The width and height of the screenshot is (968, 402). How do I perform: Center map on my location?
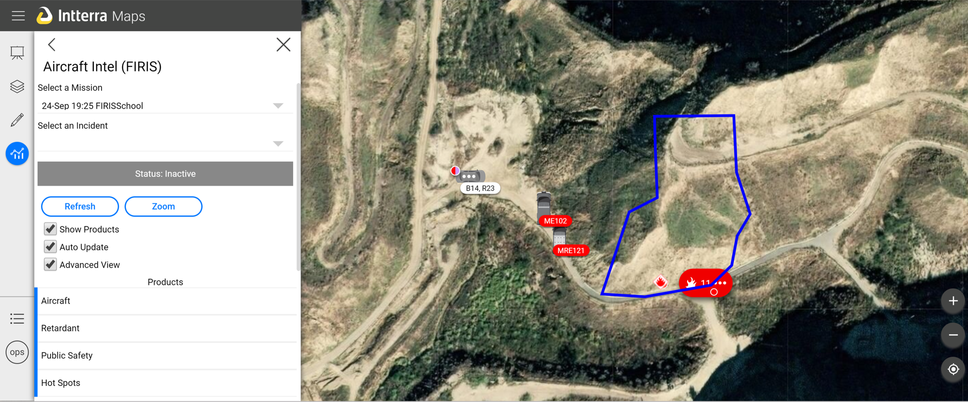[953, 369]
